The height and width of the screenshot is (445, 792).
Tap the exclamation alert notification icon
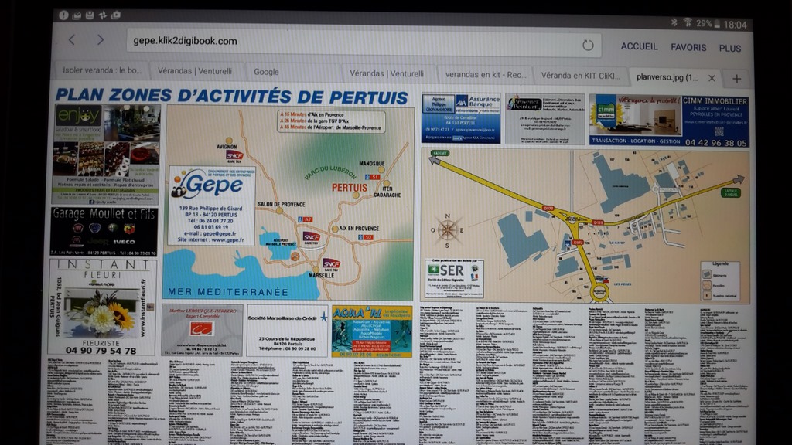point(63,15)
